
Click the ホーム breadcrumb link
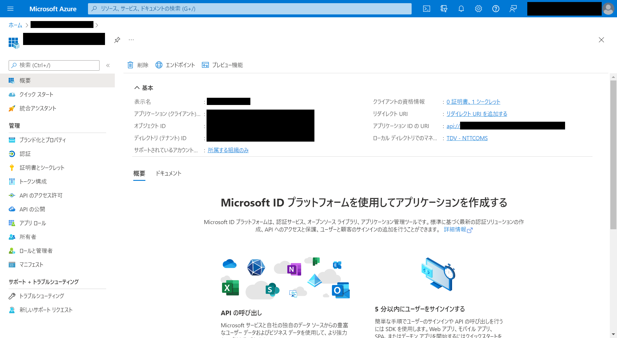(x=15, y=25)
